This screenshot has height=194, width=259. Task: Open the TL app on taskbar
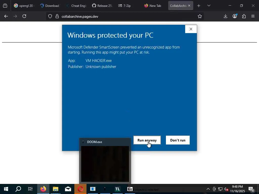tap(117, 189)
